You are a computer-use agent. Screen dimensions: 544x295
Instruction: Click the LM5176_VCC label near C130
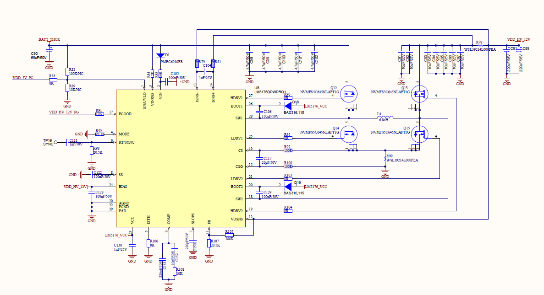[116, 235]
